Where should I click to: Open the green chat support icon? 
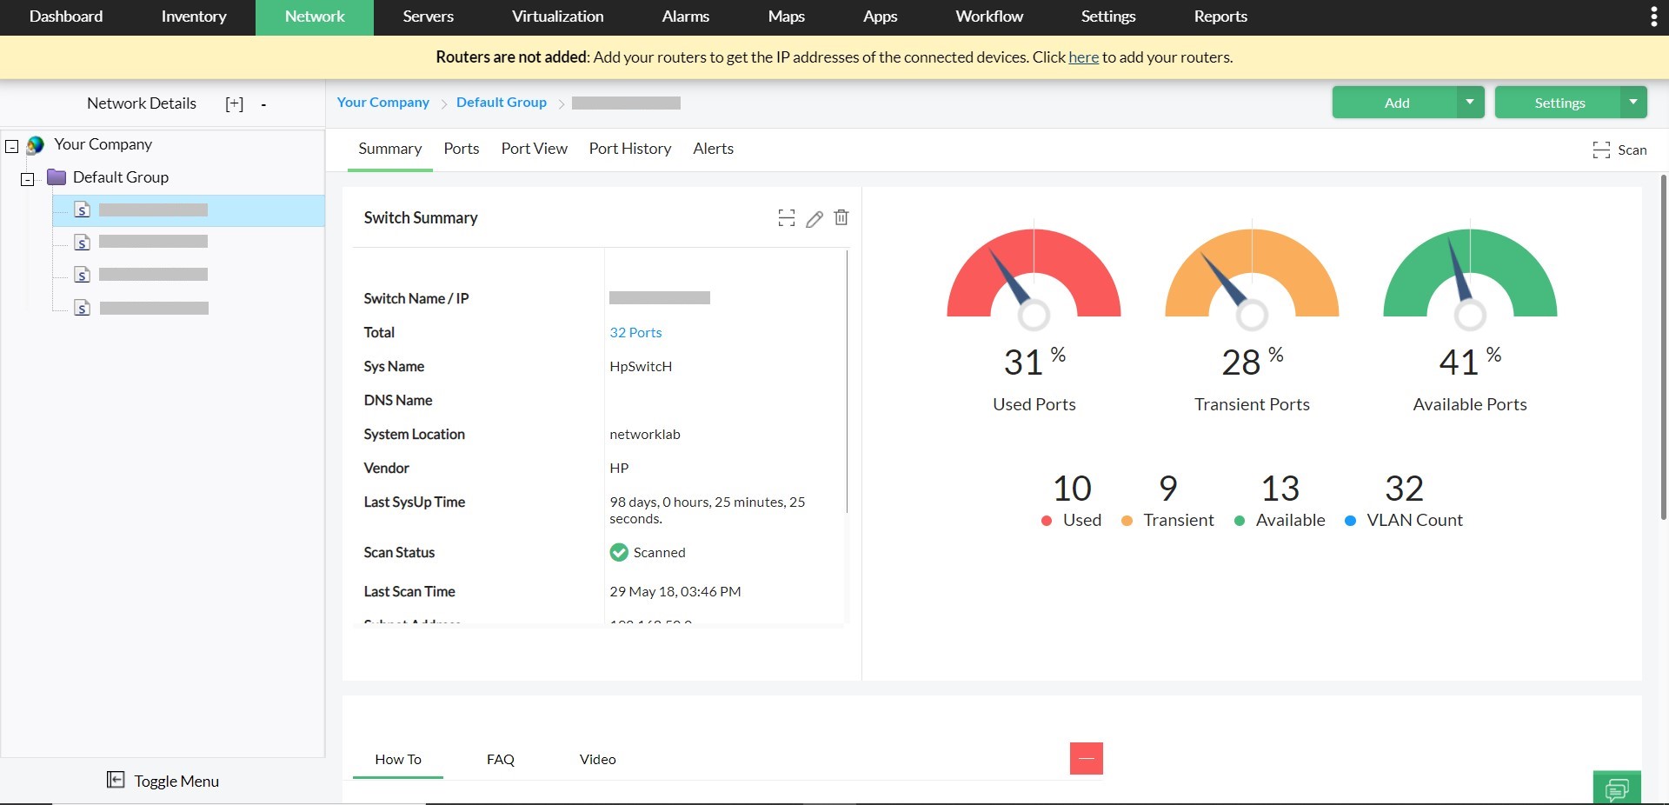pos(1616,788)
